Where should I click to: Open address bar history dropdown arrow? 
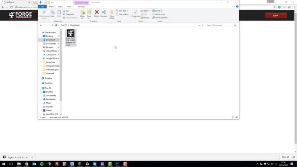click(x=199, y=26)
